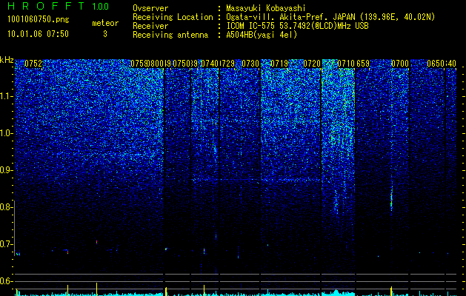Click the 659 time label on spectrogram

tap(363, 64)
